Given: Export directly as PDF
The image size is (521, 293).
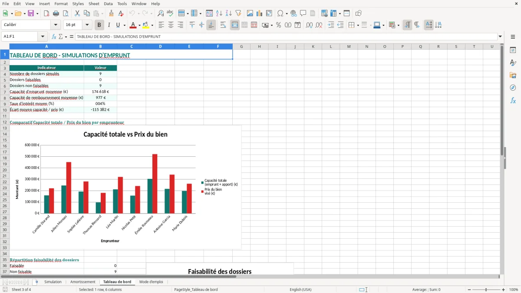Looking at the screenshot, I should pos(46,13).
